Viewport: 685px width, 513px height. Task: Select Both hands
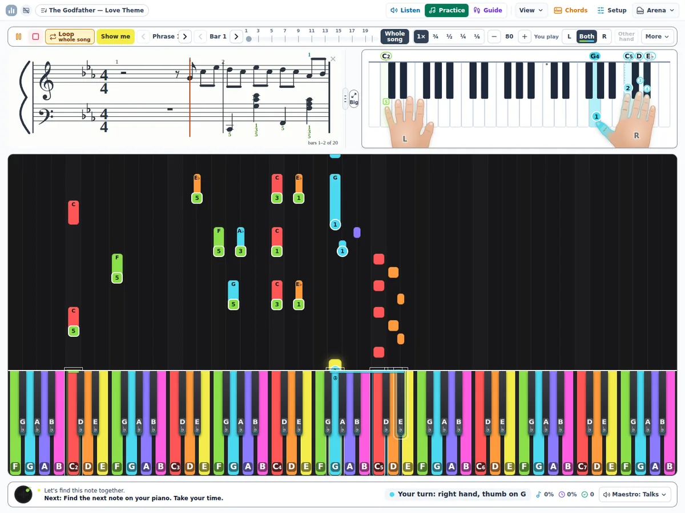[x=587, y=36]
